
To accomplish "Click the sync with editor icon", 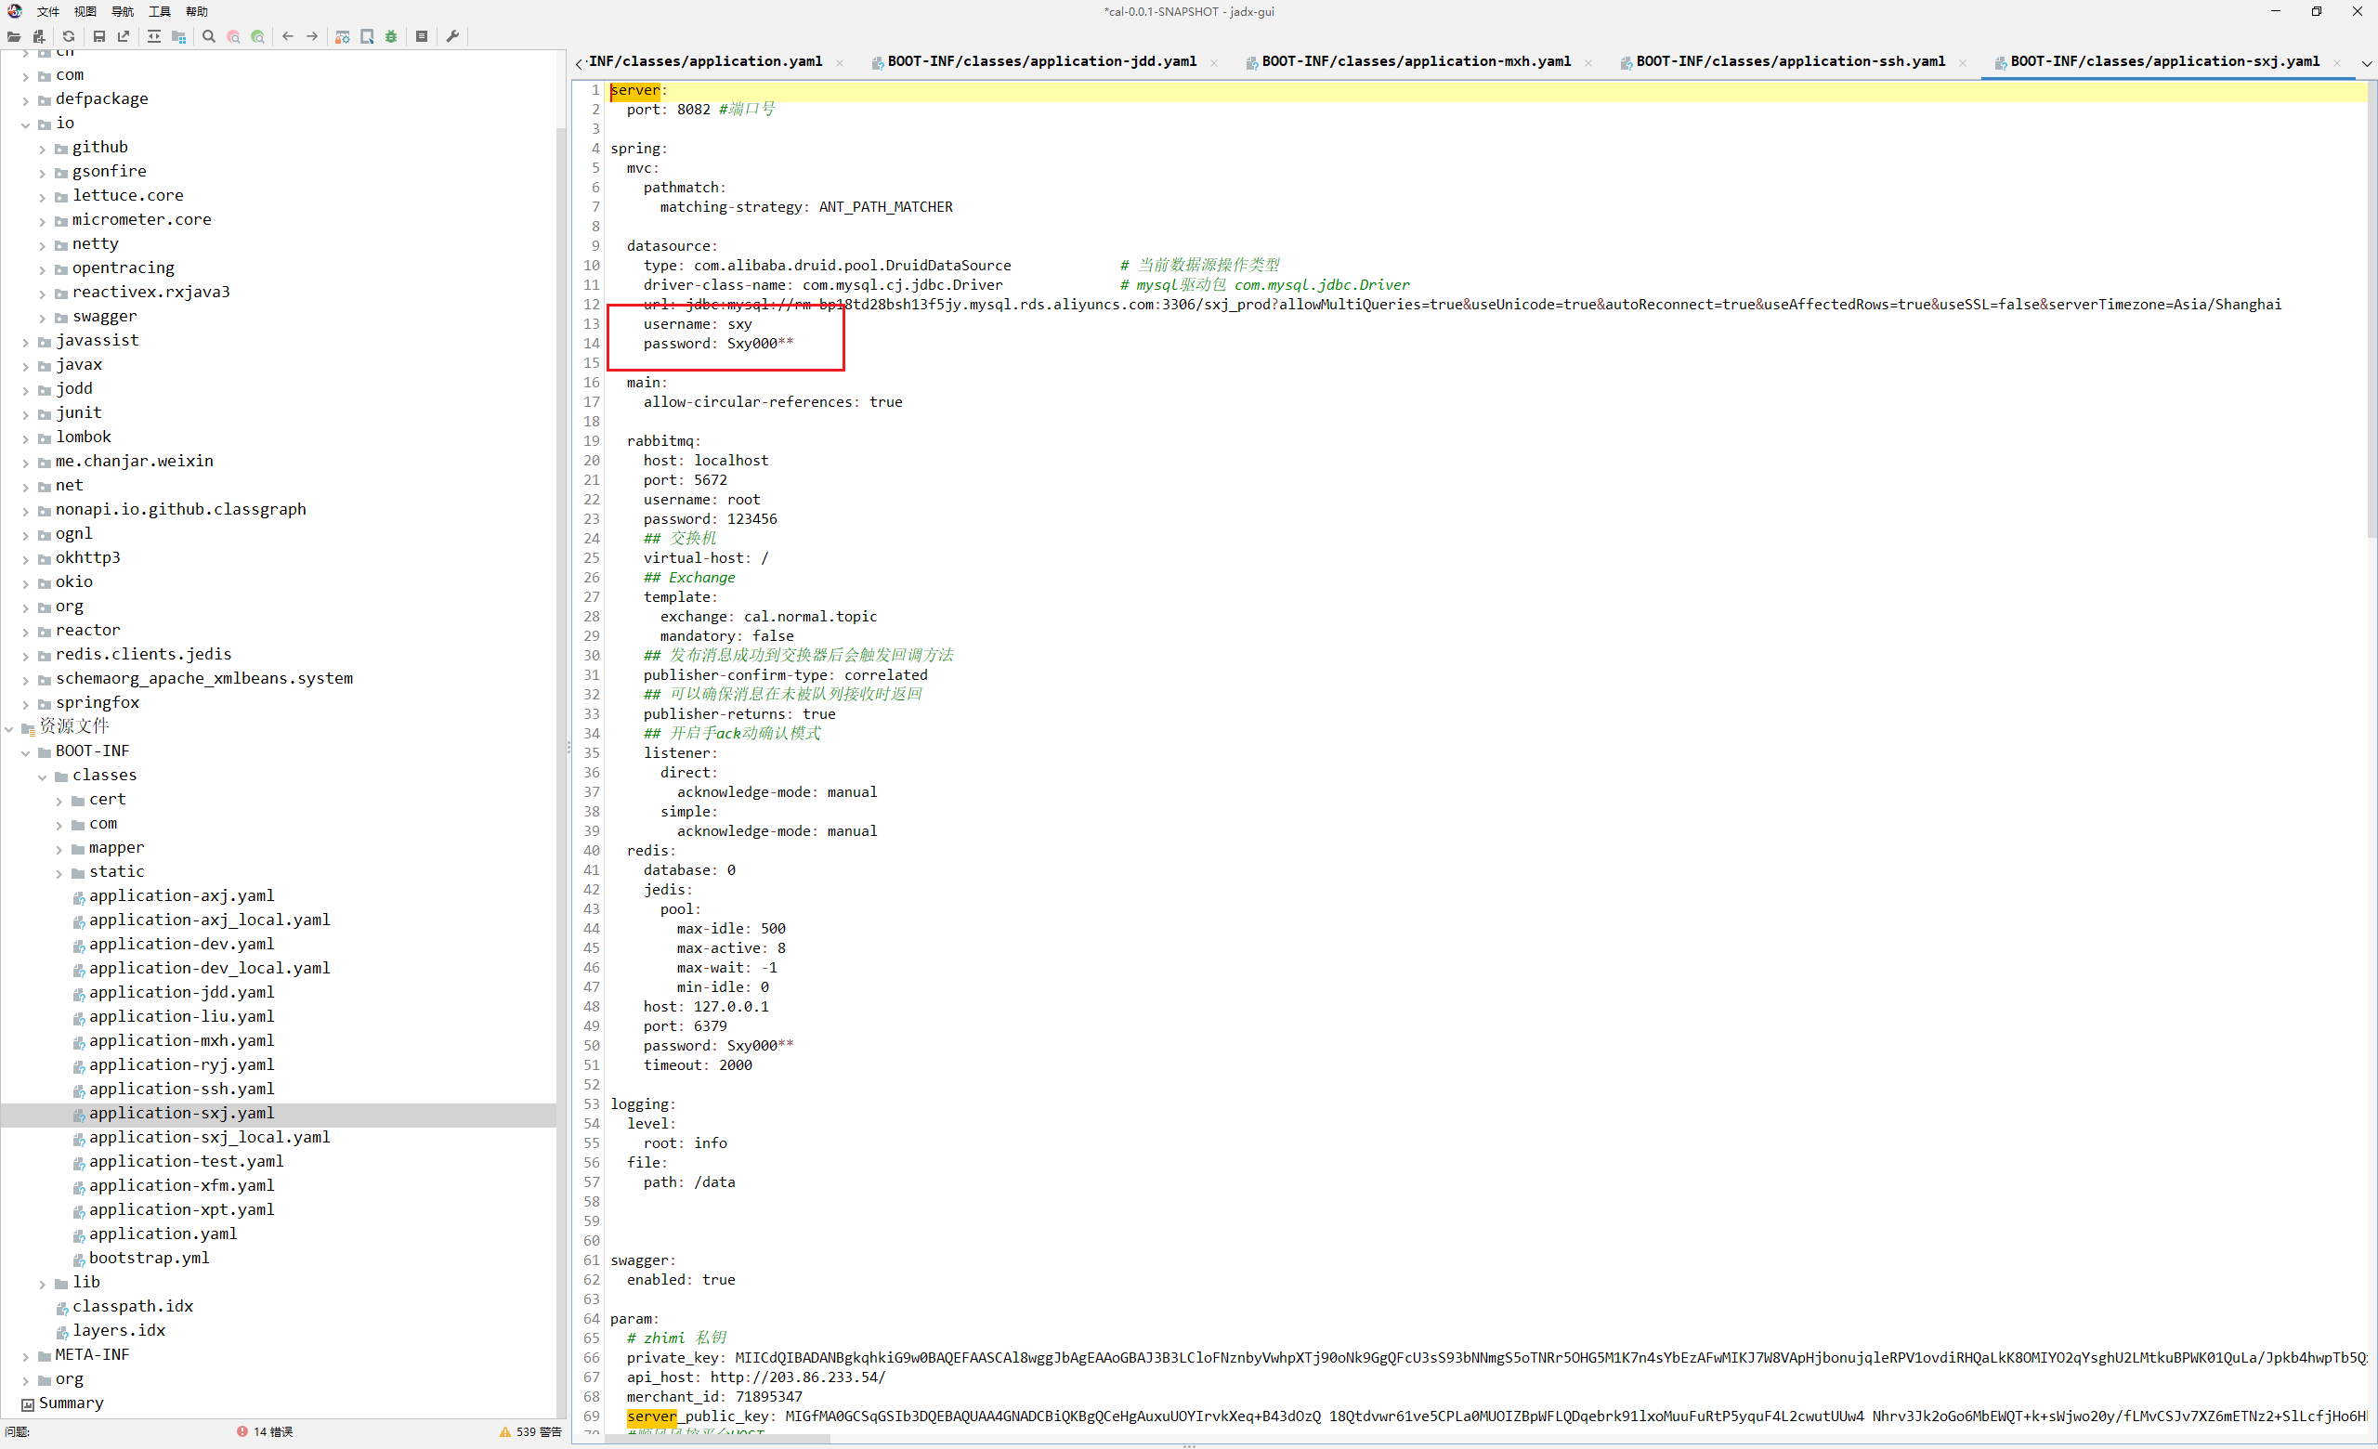I will [154, 36].
